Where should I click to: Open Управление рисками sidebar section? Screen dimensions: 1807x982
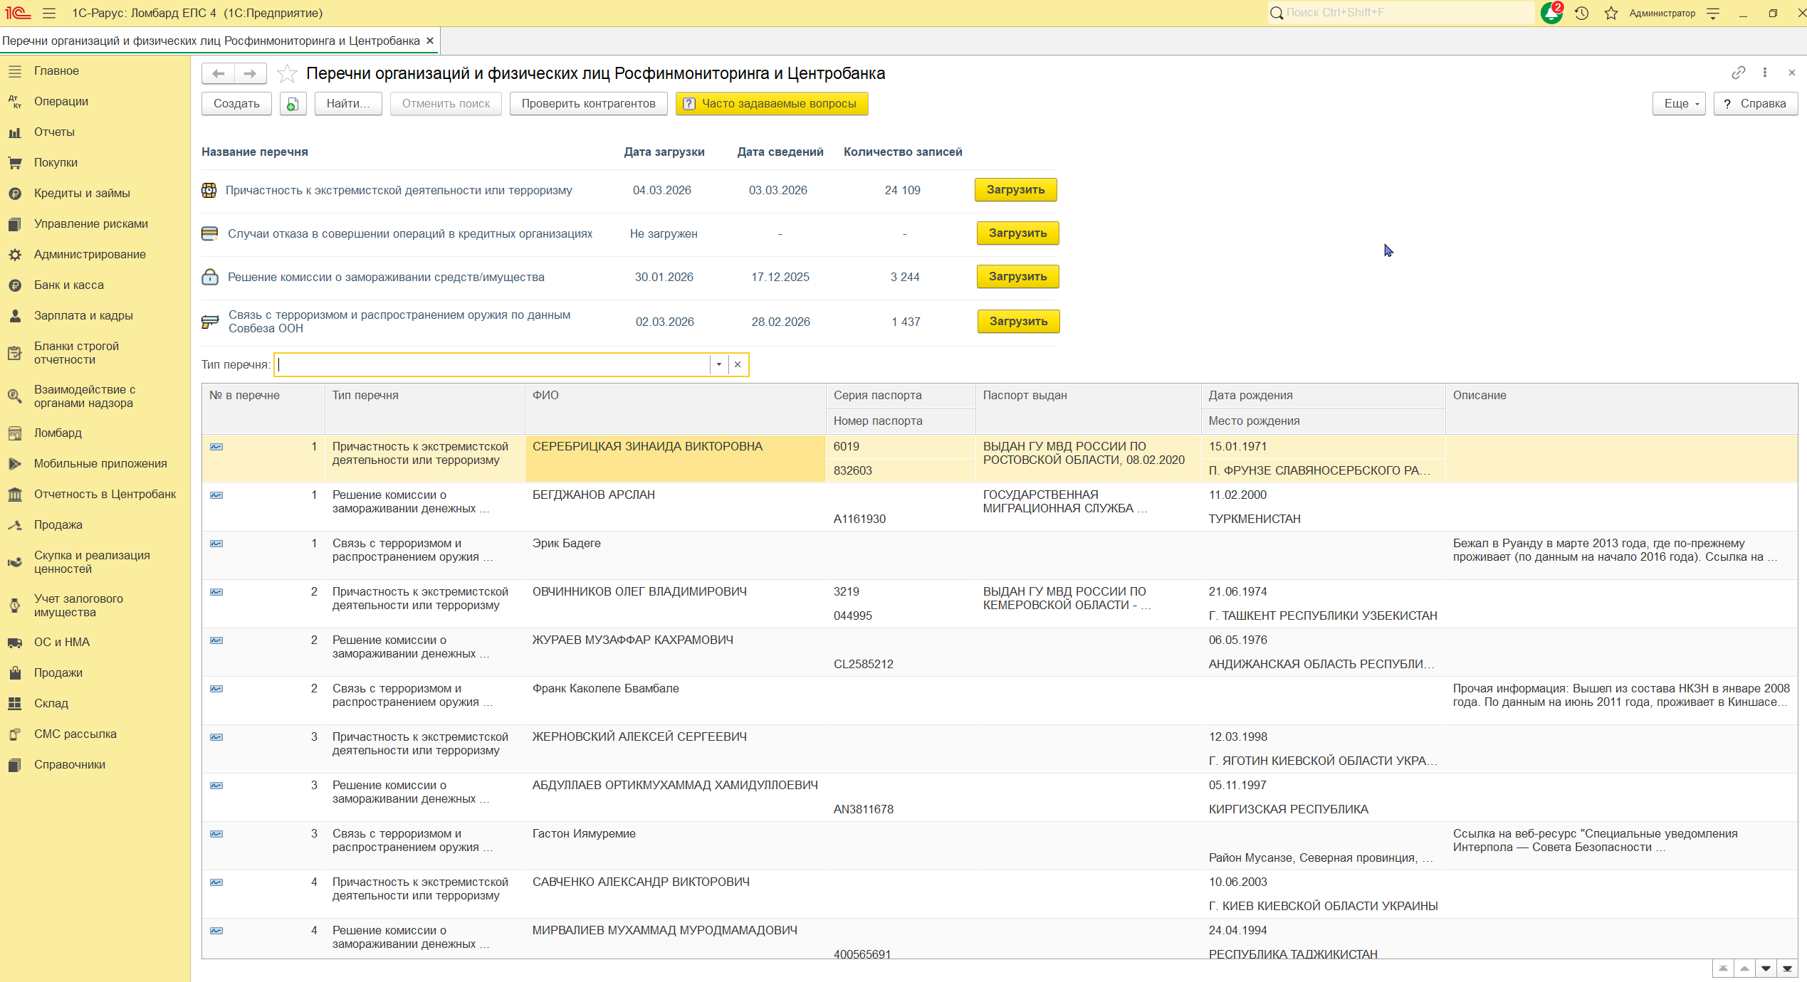point(90,223)
